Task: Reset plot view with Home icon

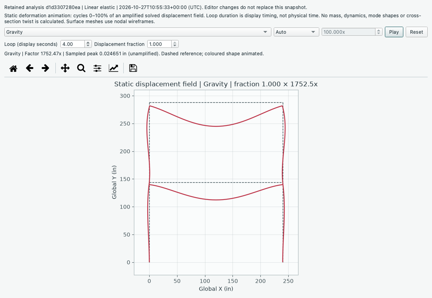Action: click(13, 68)
